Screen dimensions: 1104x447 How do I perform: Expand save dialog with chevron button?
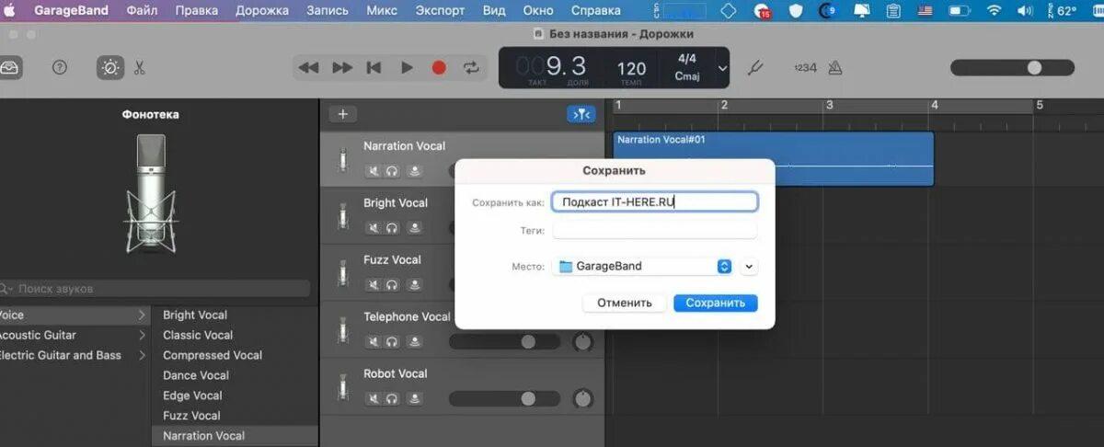749,266
